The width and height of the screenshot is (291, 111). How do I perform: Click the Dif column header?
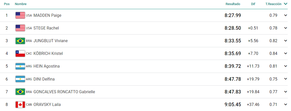click(x=253, y=4)
